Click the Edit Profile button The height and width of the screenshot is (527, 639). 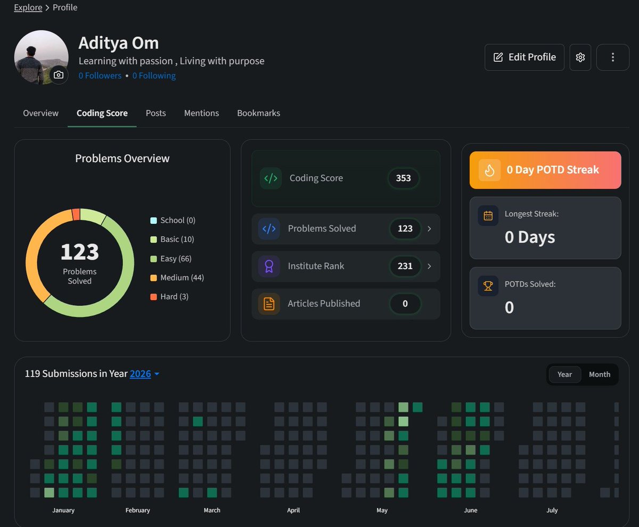pos(525,57)
